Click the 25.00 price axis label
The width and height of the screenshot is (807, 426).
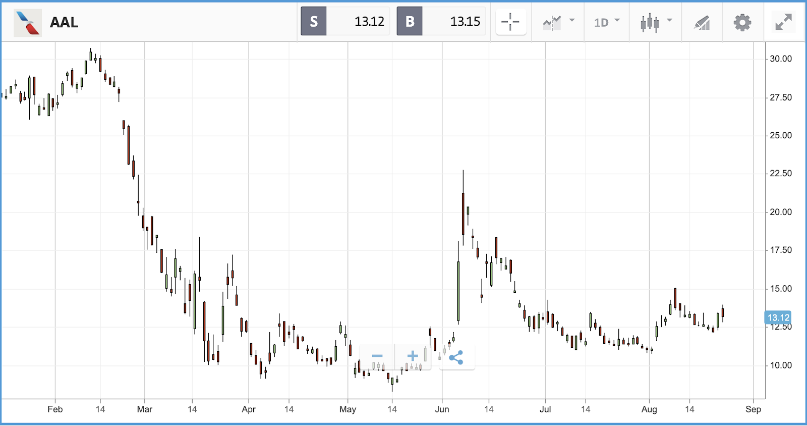click(781, 136)
